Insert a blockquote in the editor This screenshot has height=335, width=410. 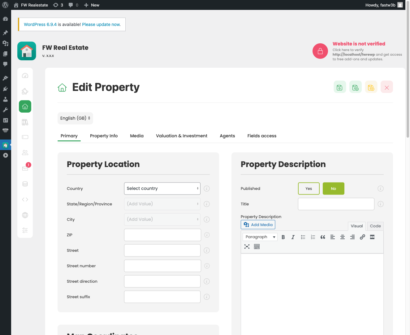pos(323,237)
